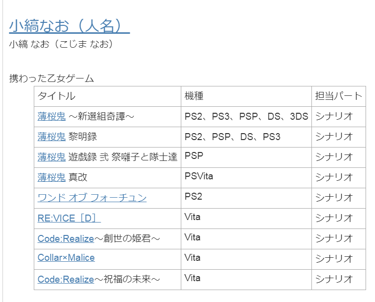
Task: Click the 黎明録 subtitle text
Action: [83, 137]
